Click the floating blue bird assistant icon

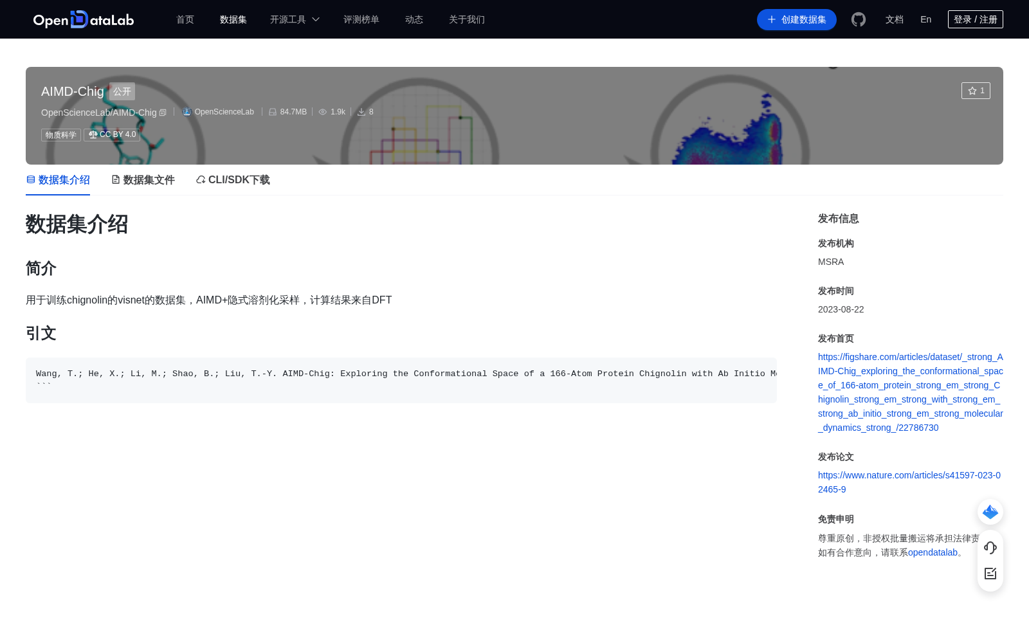pyautogui.click(x=990, y=512)
